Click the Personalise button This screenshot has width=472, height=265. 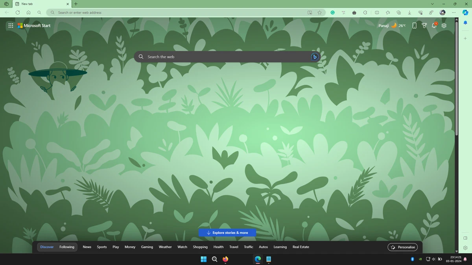point(402,247)
